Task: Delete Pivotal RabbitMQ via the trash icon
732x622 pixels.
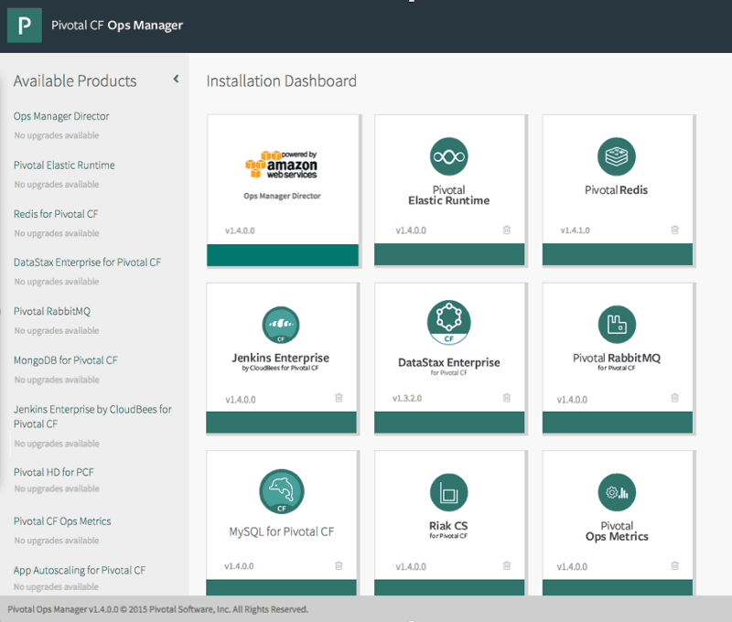Action: point(675,398)
